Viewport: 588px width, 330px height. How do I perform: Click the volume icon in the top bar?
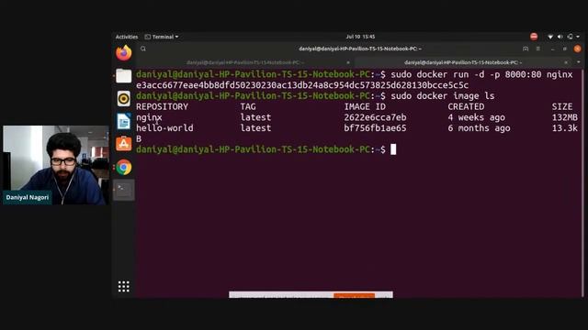click(x=560, y=37)
